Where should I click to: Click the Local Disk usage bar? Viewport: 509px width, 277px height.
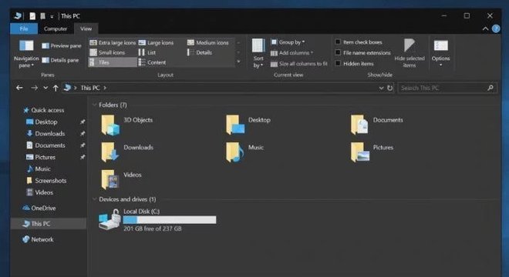pos(170,220)
